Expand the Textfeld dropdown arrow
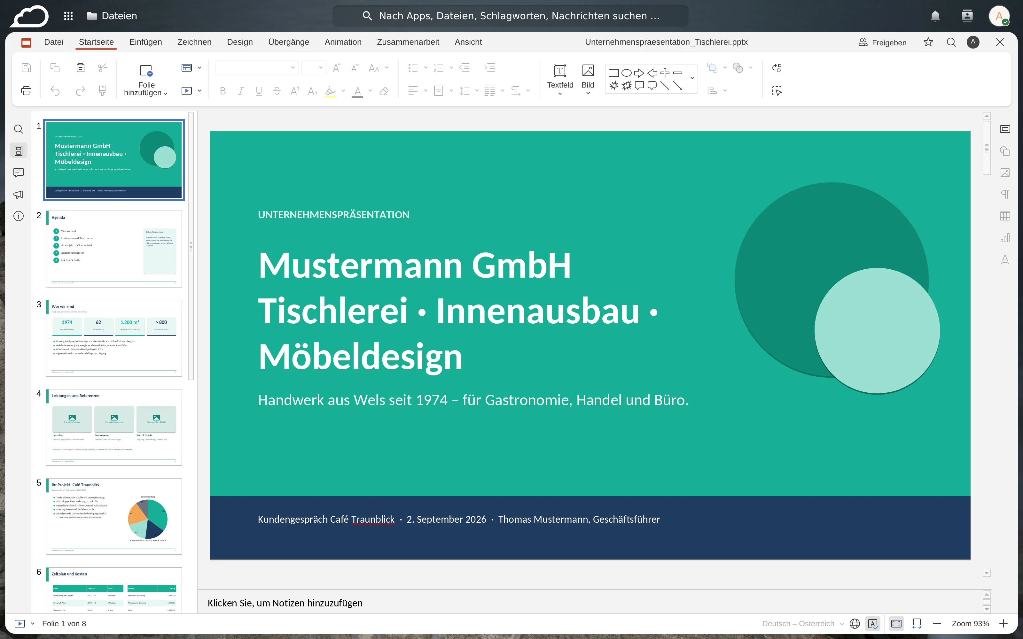 pos(560,94)
